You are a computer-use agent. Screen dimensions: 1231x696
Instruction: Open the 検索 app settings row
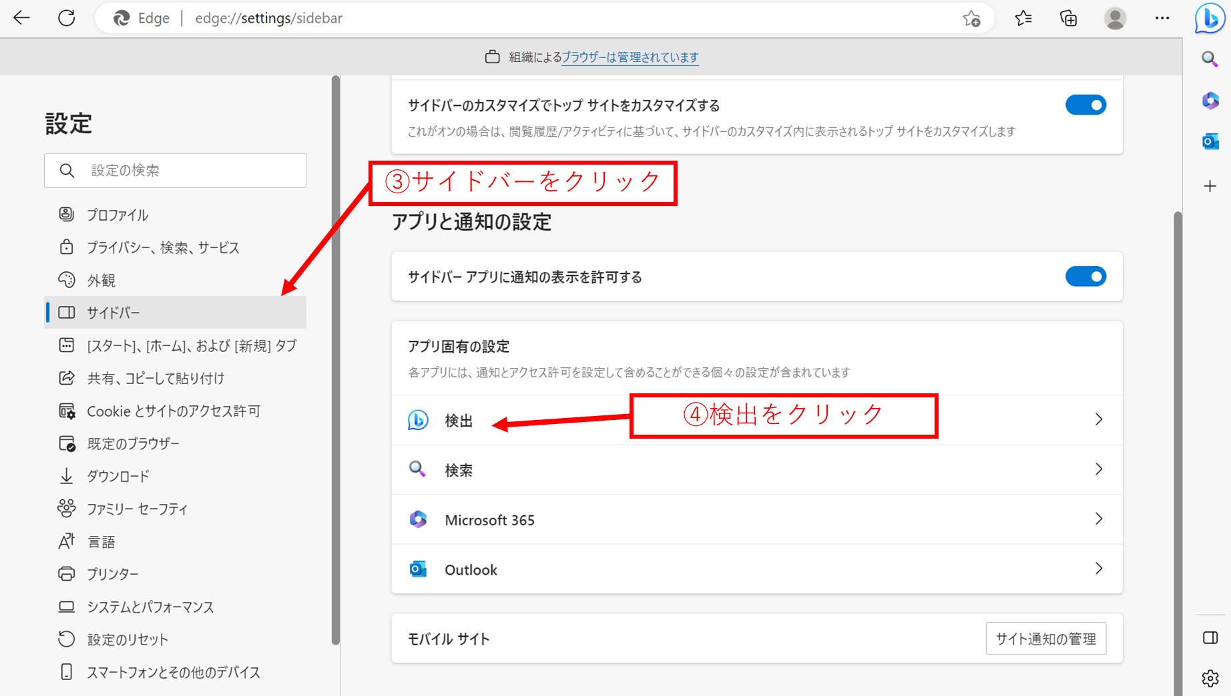[x=757, y=469]
